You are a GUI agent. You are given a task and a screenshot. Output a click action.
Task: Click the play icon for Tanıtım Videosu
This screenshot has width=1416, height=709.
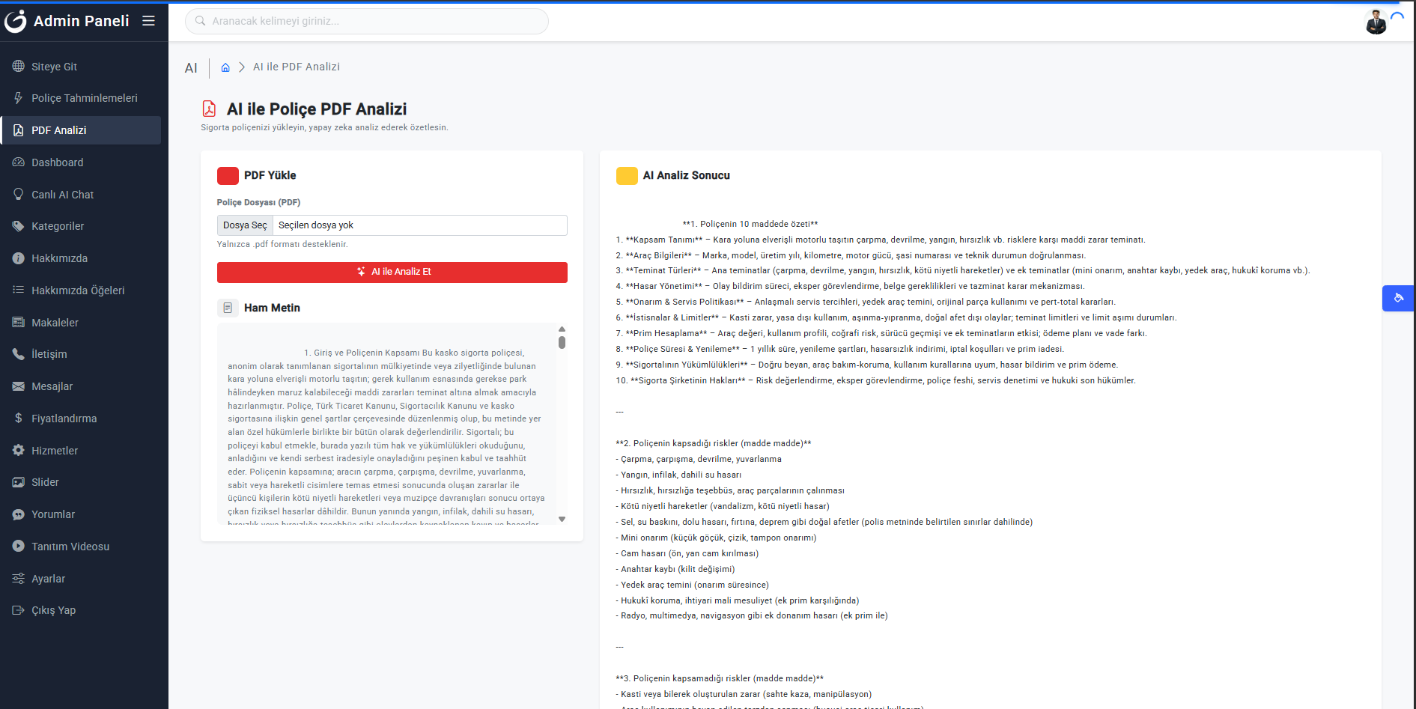(x=18, y=547)
